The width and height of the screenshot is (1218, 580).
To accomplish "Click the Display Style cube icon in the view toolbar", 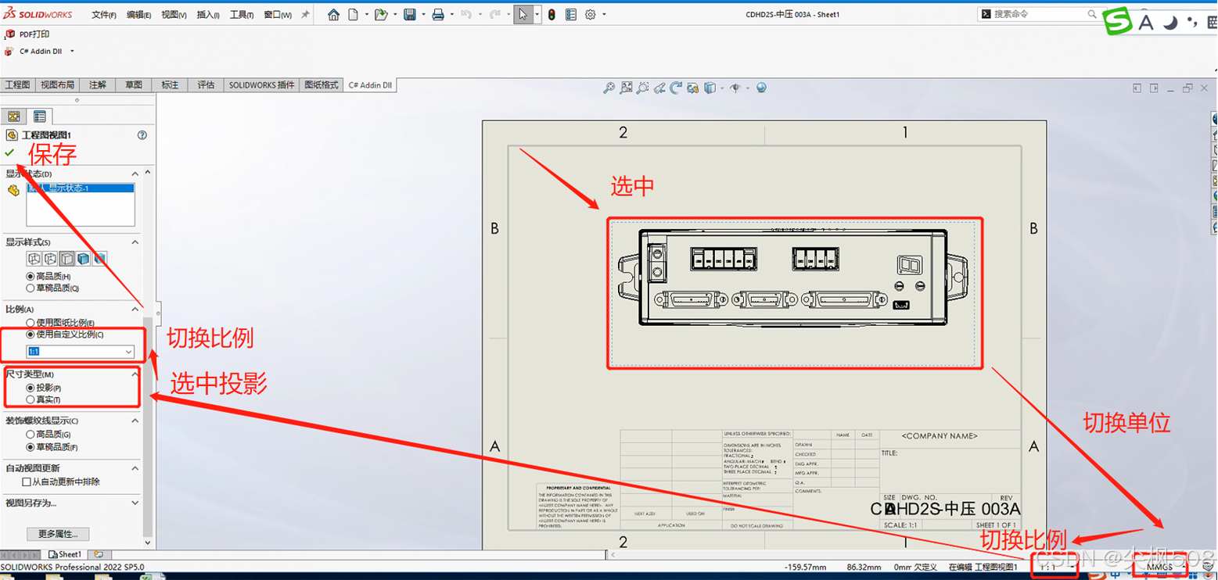I will click(x=709, y=88).
